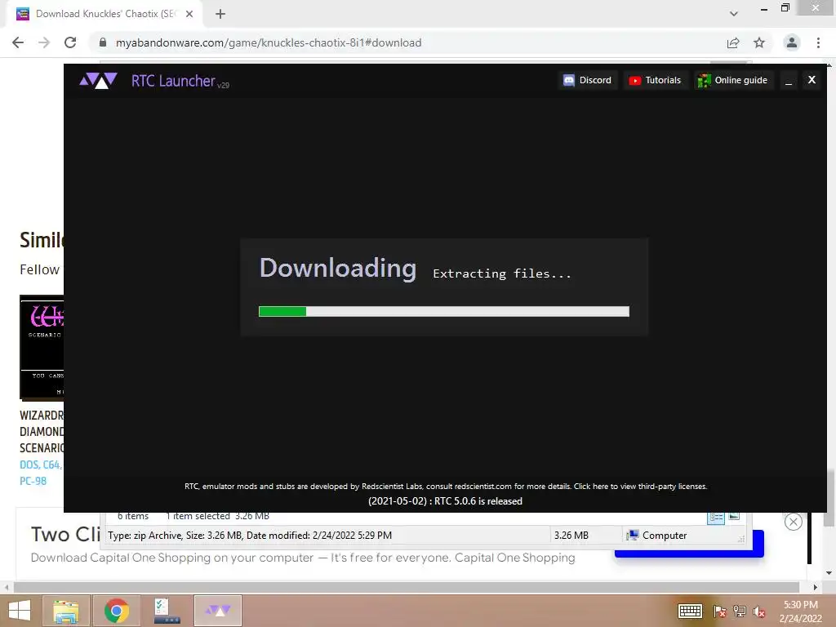Select the RTC Launcher taskbar button
The image size is (836, 627).
(217, 611)
